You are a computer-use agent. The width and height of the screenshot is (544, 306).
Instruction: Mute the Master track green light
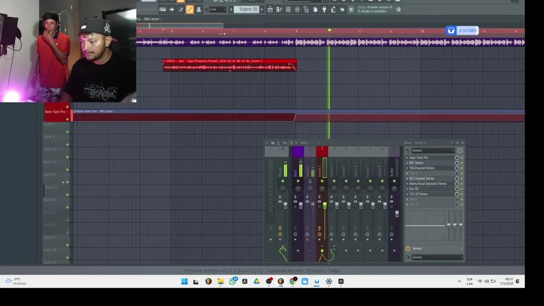283,181
